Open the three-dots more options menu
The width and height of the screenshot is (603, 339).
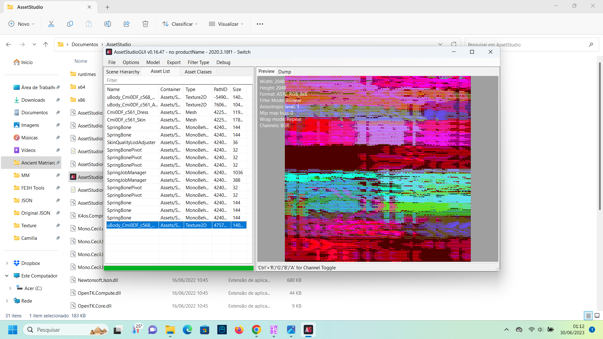coord(260,24)
